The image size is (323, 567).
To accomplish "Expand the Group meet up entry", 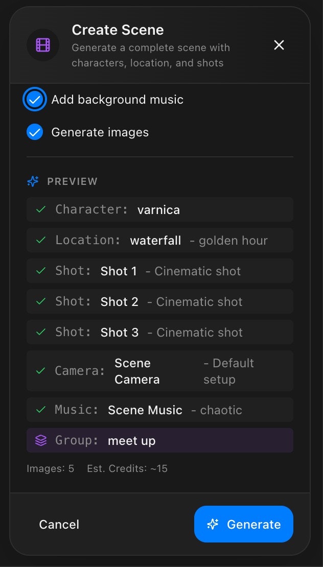I will (159, 440).
